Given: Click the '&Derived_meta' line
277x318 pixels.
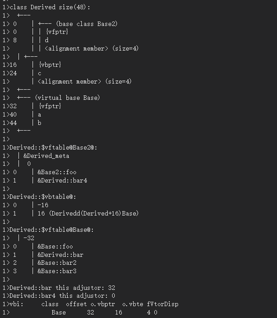Looking at the screenshot, I should click(x=46, y=156).
